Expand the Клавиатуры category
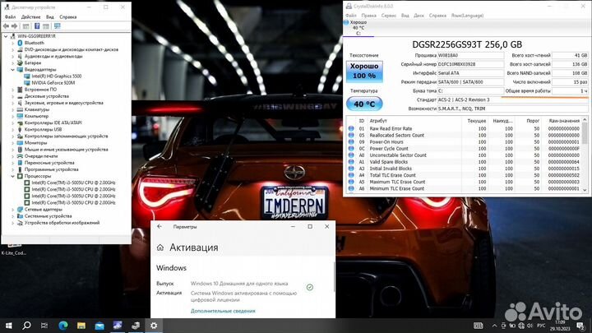The width and height of the screenshot is (592, 333). (13, 109)
